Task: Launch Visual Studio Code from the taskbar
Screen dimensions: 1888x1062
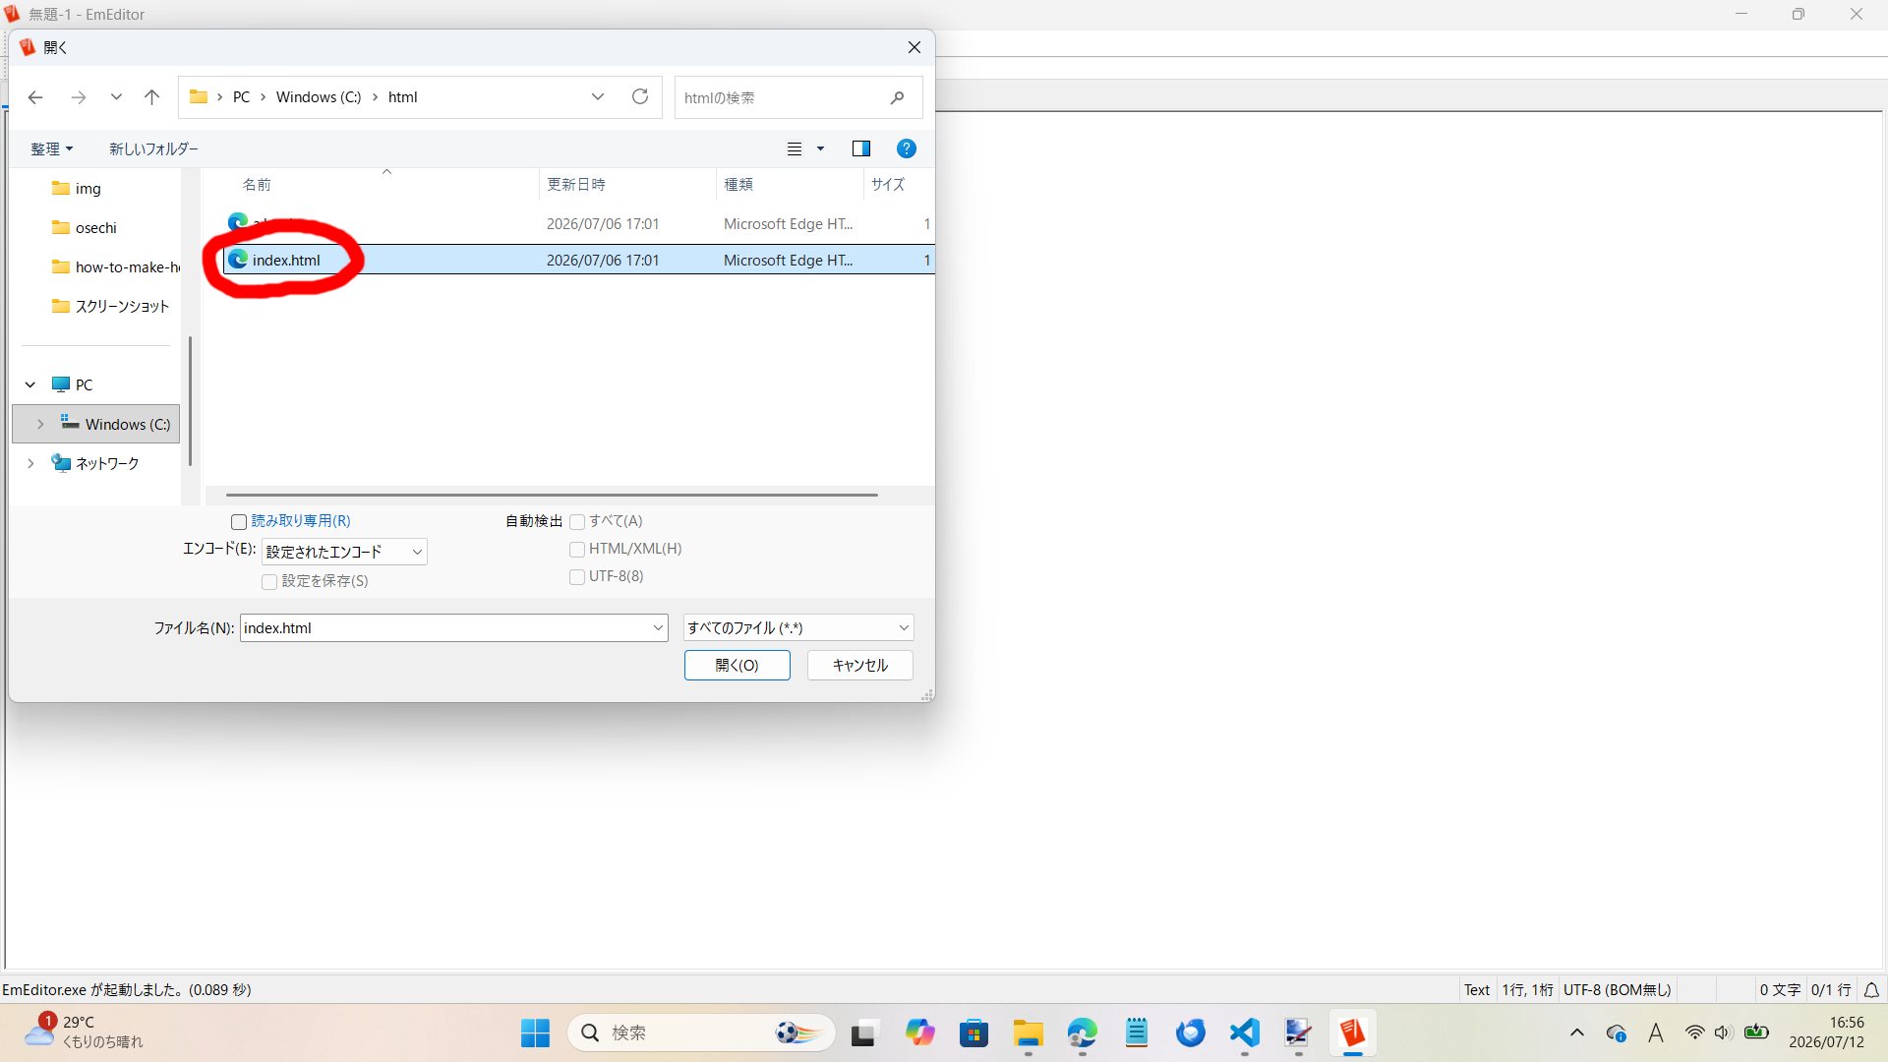Action: tap(1244, 1032)
